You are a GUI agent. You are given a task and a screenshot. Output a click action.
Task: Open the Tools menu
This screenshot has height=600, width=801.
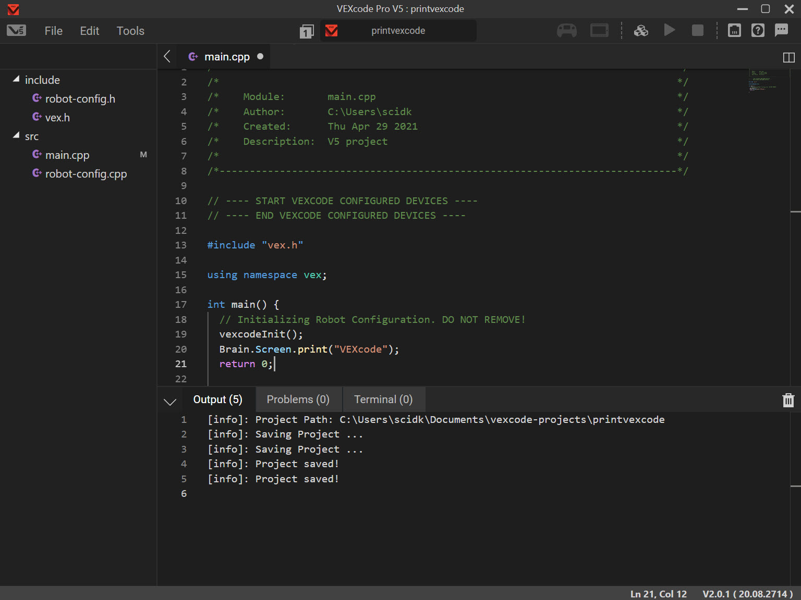(x=130, y=31)
